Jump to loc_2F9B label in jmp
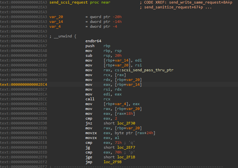The width and height of the screenshot is (238, 168). click(113, 162)
